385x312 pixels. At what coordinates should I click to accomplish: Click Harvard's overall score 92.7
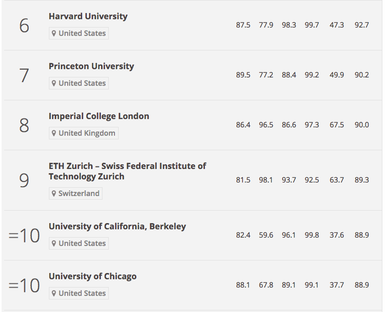click(x=362, y=25)
